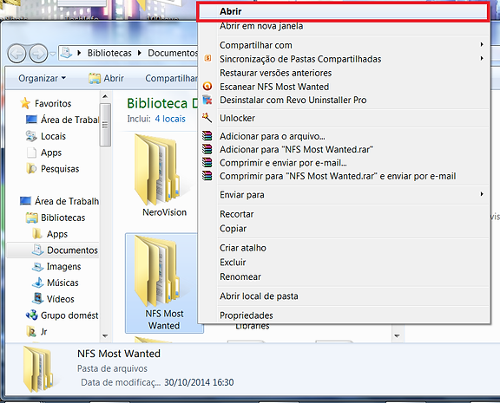Screen dimensions: 500x403
Task: Click the Forward navigation arrow button
Action: click(x=38, y=54)
